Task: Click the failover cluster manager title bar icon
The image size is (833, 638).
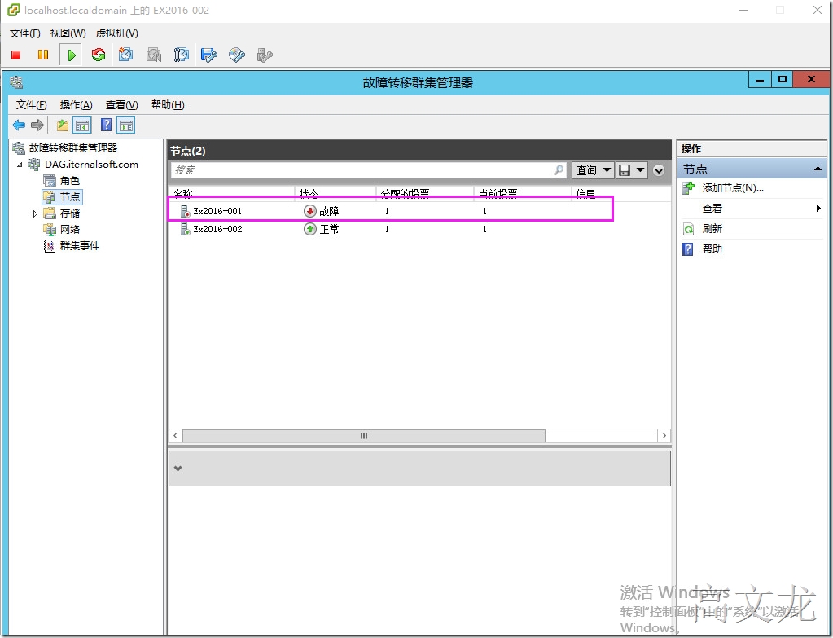Action: tap(16, 81)
